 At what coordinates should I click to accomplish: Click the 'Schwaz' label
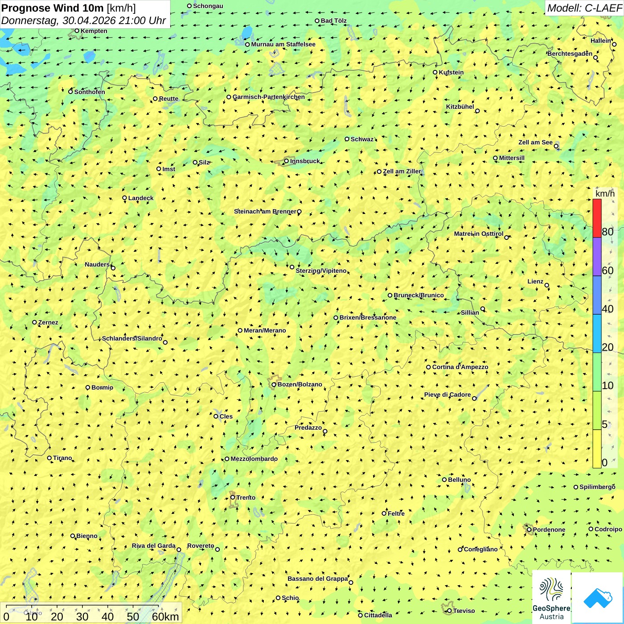point(362,139)
